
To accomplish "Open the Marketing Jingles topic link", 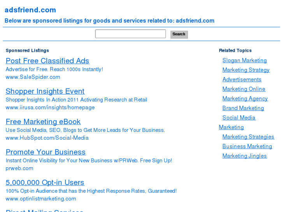I will coord(244,156).
